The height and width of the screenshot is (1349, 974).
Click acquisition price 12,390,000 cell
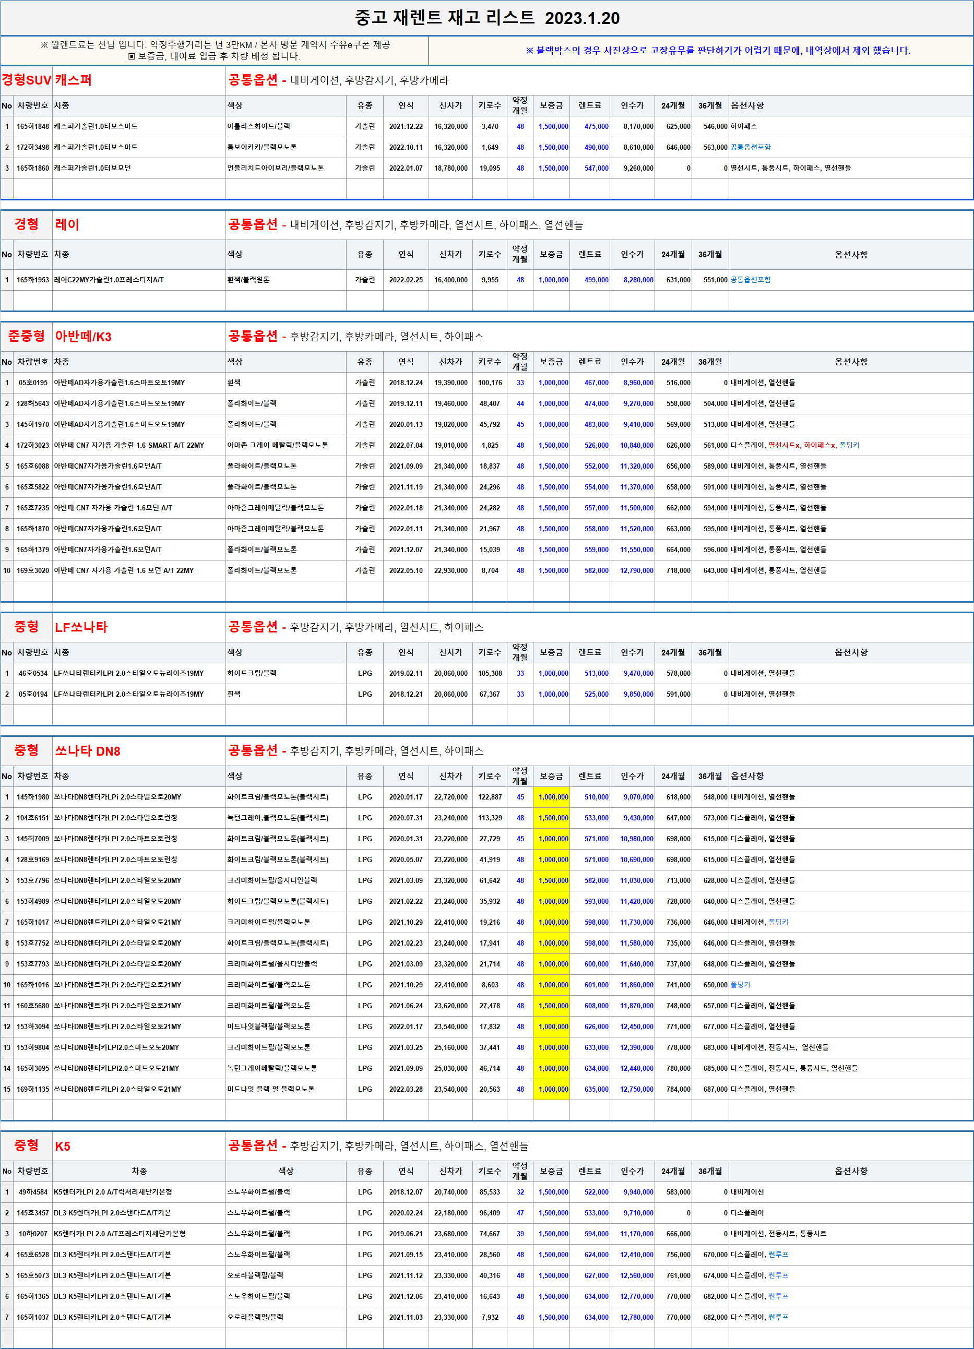633,1048
